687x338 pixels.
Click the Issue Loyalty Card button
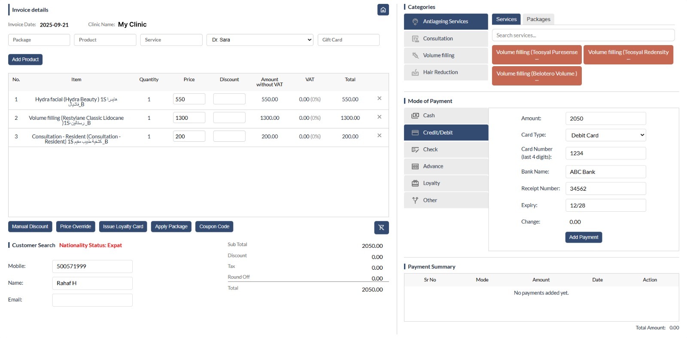point(123,226)
